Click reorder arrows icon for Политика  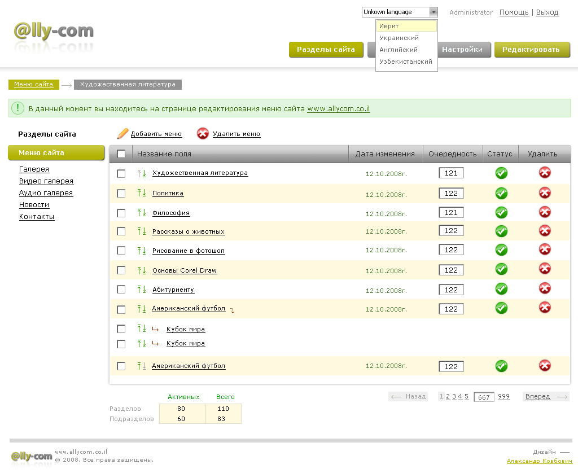pos(142,193)
